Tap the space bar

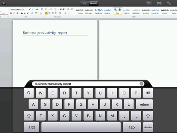pos(81,127)
